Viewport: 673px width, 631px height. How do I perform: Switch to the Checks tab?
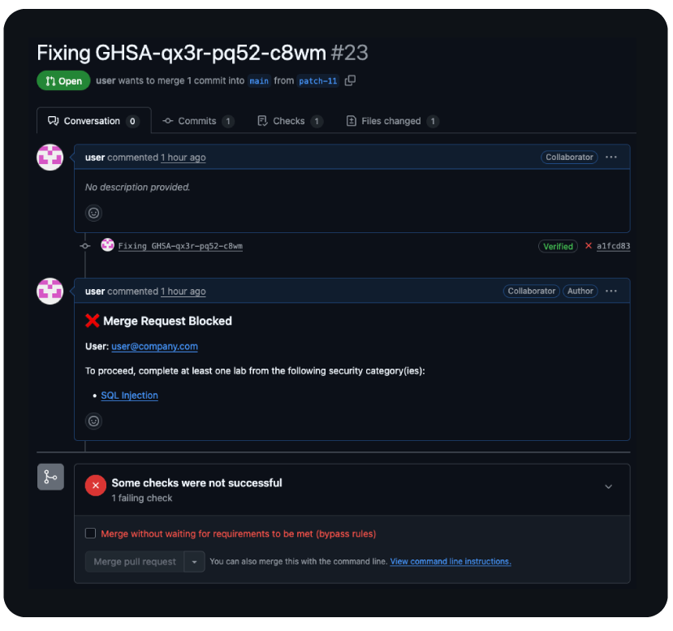[289, 121]
